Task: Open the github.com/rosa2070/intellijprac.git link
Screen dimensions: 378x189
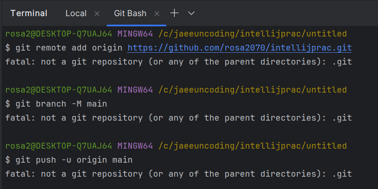Action: click(239, 48)
